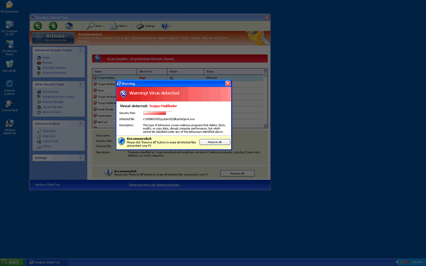The height and width of the screenshot is (266, 426).
Task: Select Firewall in Advanced Security Center
Action: (x=47, y=62)
